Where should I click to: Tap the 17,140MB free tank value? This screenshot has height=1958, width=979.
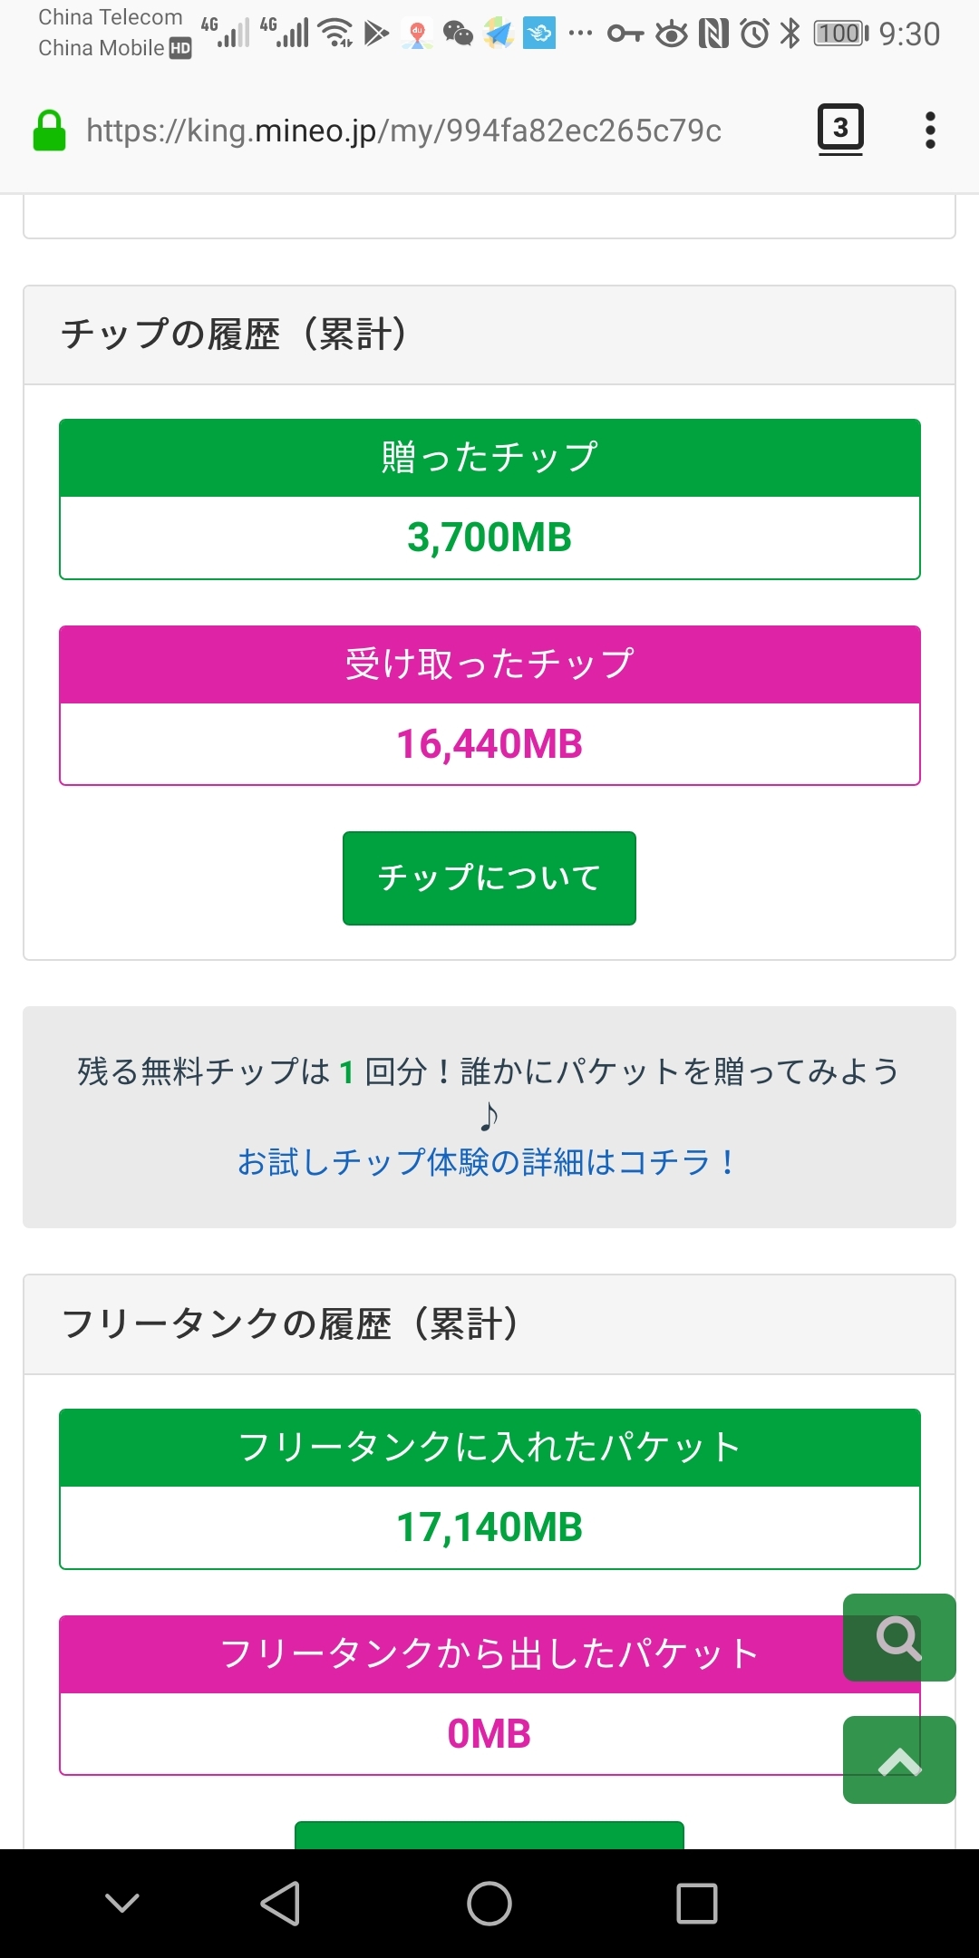pyautogui.click(x=489, y=1527)
